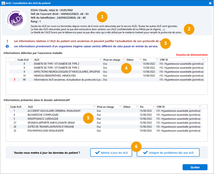
Task: Click Intégrer les problèmes liés aux ALD
Action: coord(168,153)
